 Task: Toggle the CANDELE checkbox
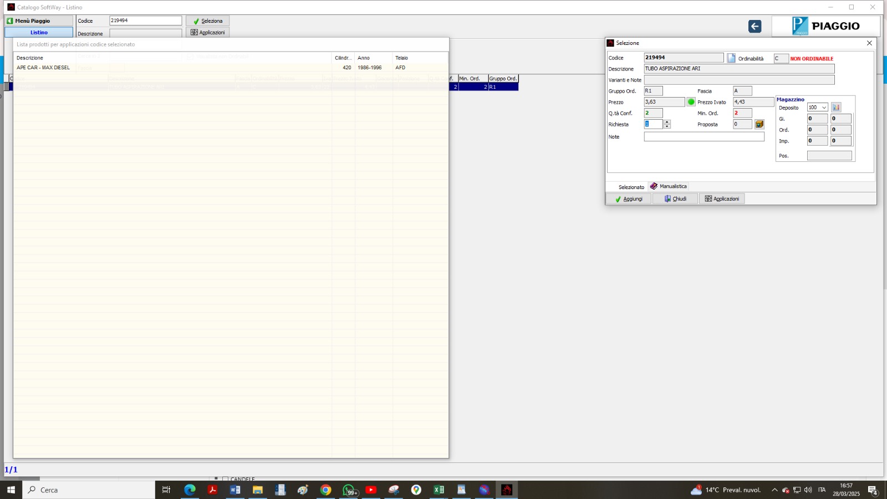click(225, 478)
